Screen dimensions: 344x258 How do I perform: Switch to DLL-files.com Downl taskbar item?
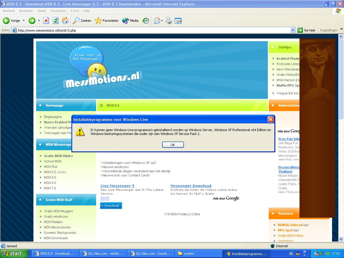[151, 254]
